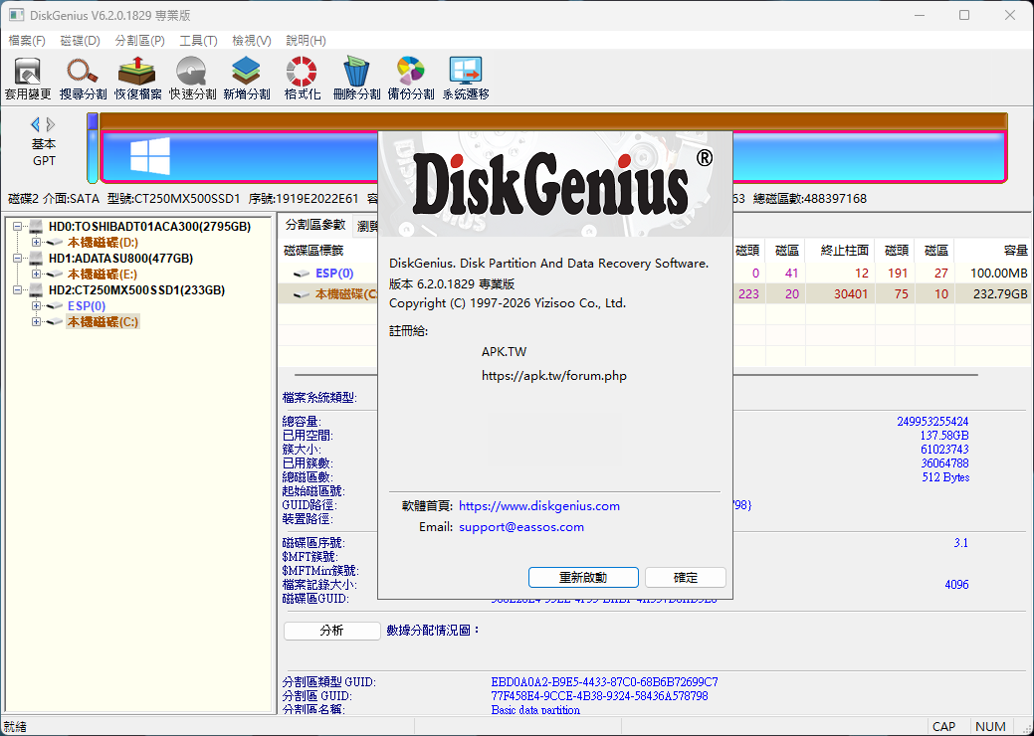Viewport: 1034px width, 736px height.
Task: Collapse the HD0:TOSHIBADT01ACA300 tree node
Action: pos(18,227)
